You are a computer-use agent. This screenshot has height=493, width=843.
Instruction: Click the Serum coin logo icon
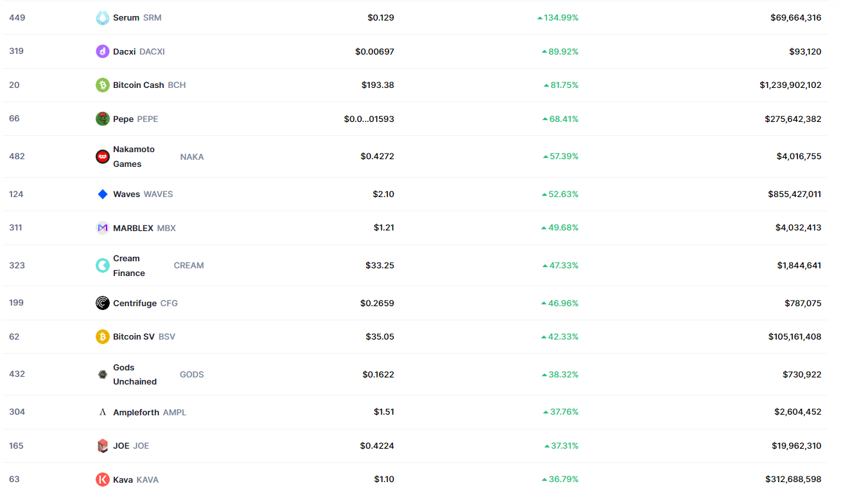click(x=103, y=18)
